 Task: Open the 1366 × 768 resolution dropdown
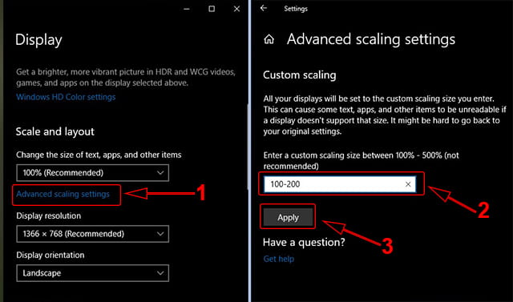(93, 234)
